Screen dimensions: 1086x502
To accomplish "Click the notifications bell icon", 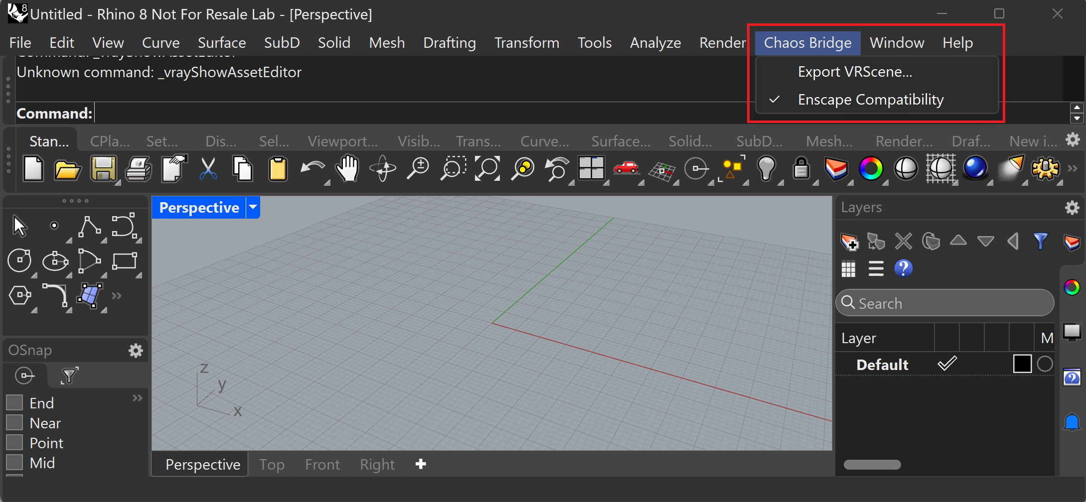I will click(1072, 422).
